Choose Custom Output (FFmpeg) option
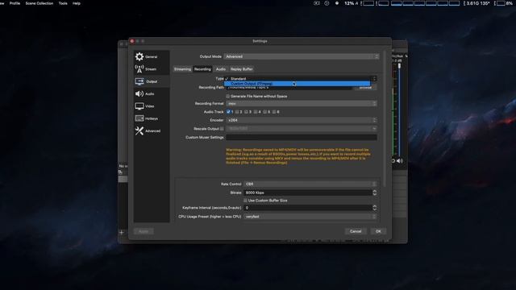This screenshot has width=516, height=290. (298, 84)
